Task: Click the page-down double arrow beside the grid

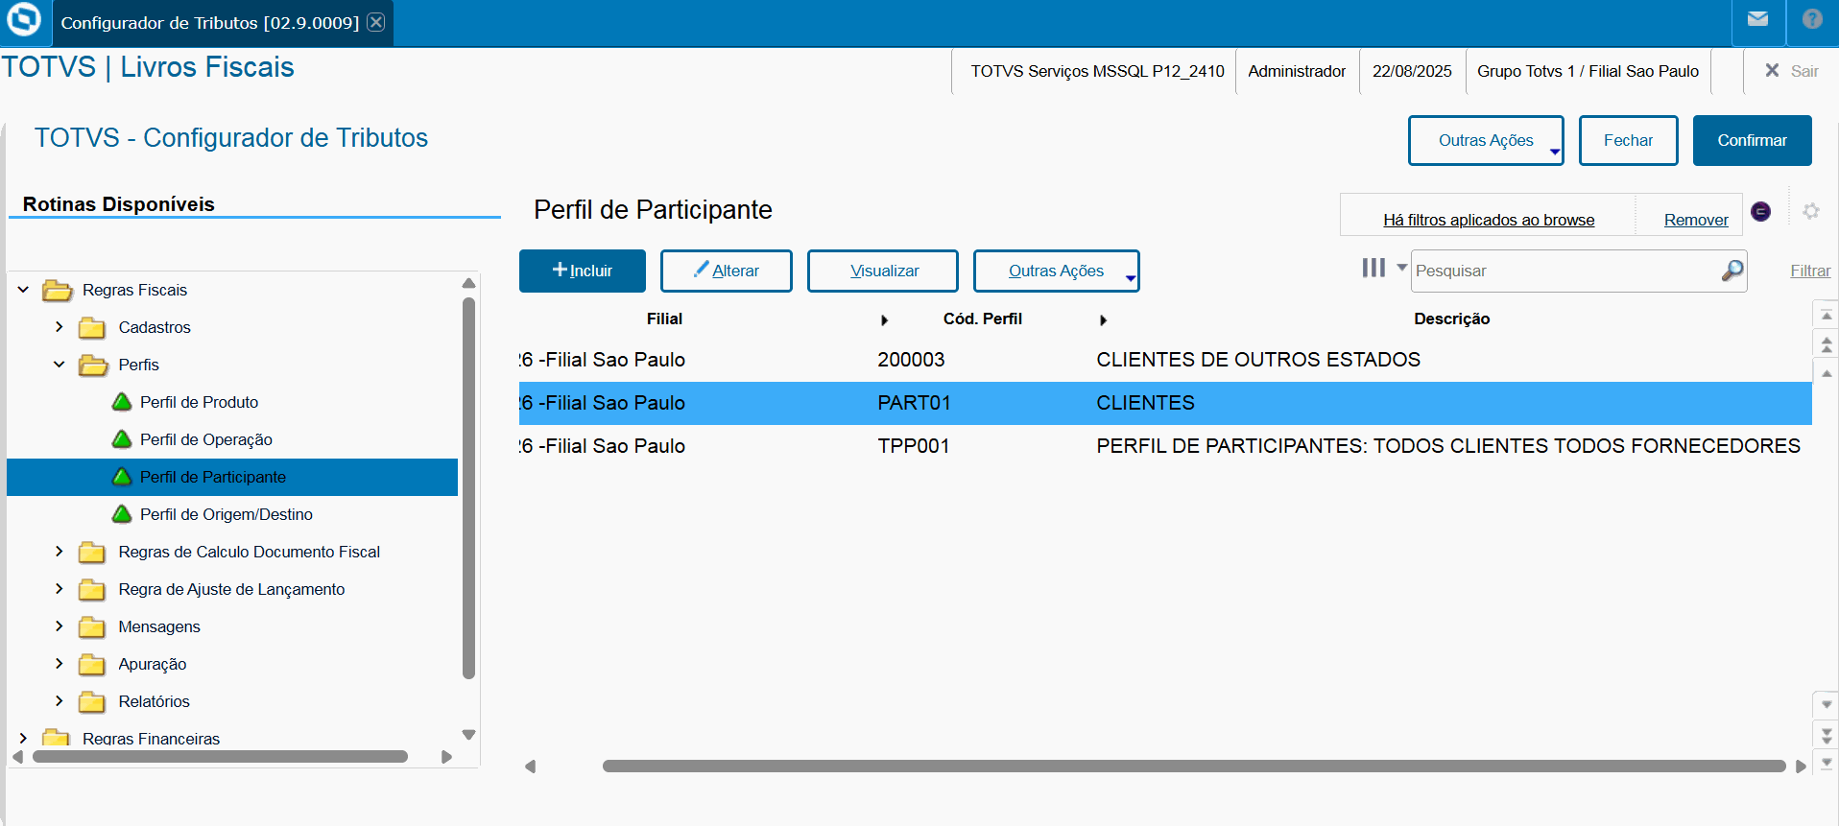Action: point(1827,735)
